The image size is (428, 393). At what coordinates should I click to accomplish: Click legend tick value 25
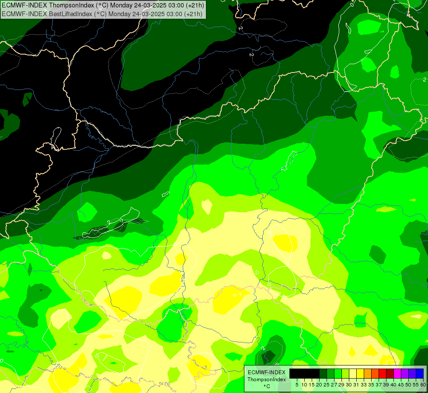pos(327,385)
